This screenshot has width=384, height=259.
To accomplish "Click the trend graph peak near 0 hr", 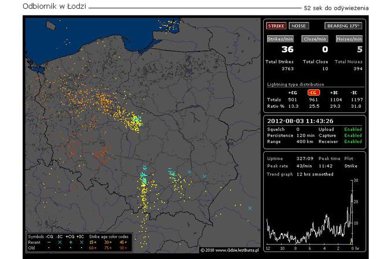I will 352,195.
